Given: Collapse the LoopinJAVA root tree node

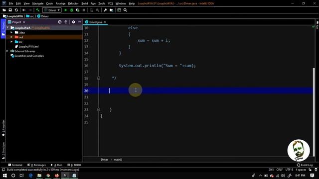Looking at the screenshot, I should (x=8, y=28).
